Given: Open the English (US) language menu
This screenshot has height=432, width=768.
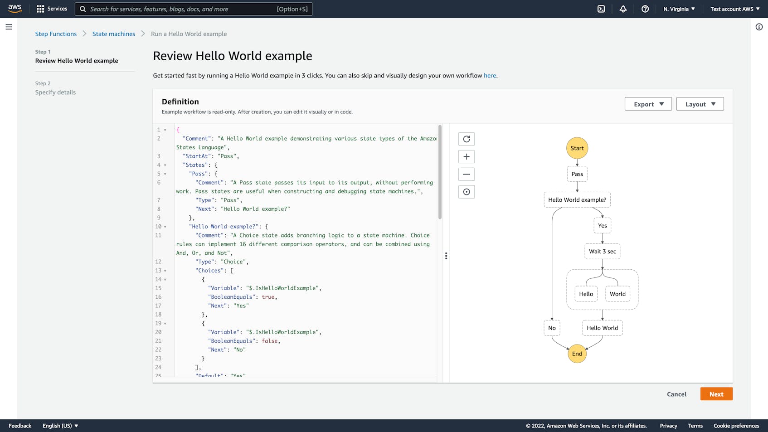Looking at the screenshot, I should pos(60,426).
